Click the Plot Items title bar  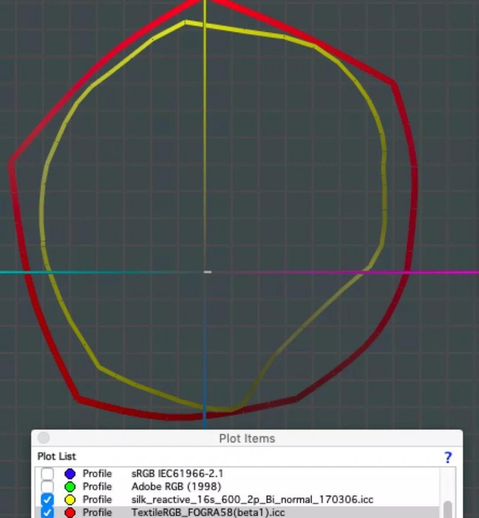pos(247,438)
